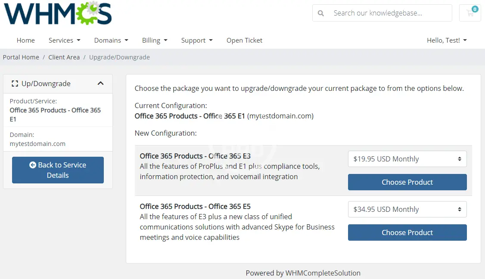Click the Up/Downgrade panel frame icon
Screen dimensions: 485x279
pos(15,84)
